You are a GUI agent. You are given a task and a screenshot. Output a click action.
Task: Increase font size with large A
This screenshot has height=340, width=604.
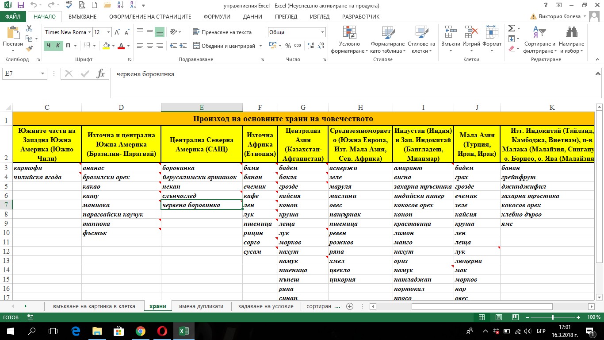(118, 32)
